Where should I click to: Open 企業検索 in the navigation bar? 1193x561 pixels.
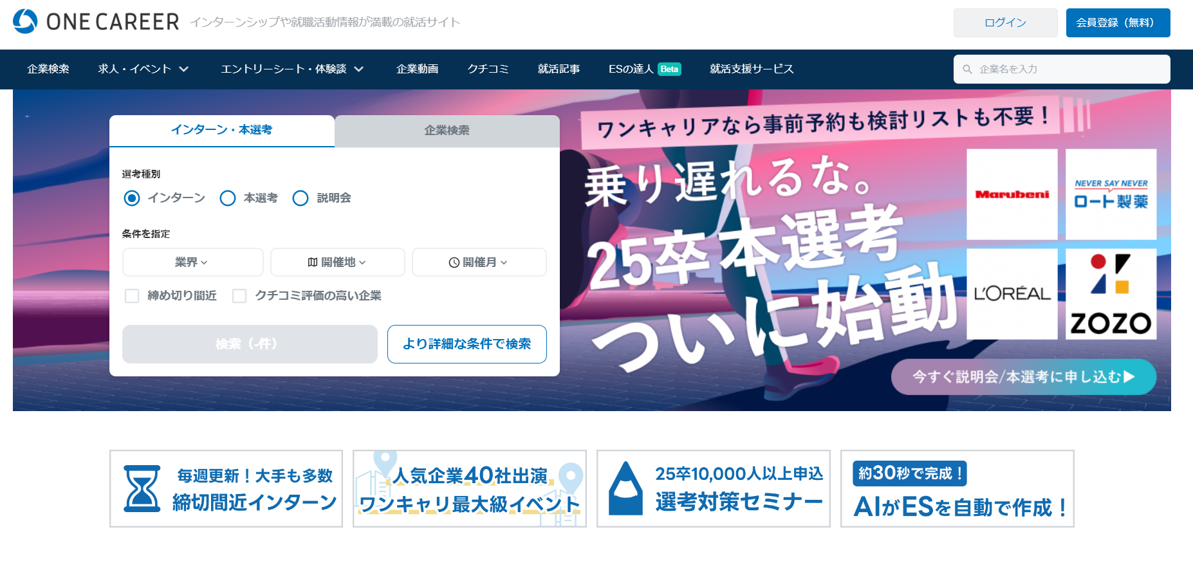click(x=48, y=69)
